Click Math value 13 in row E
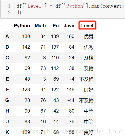The image size is (125, 137). point(43,79)
